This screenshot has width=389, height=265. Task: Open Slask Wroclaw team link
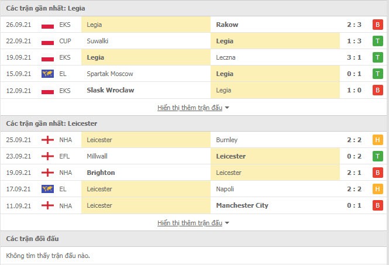[x=110, y=90]
